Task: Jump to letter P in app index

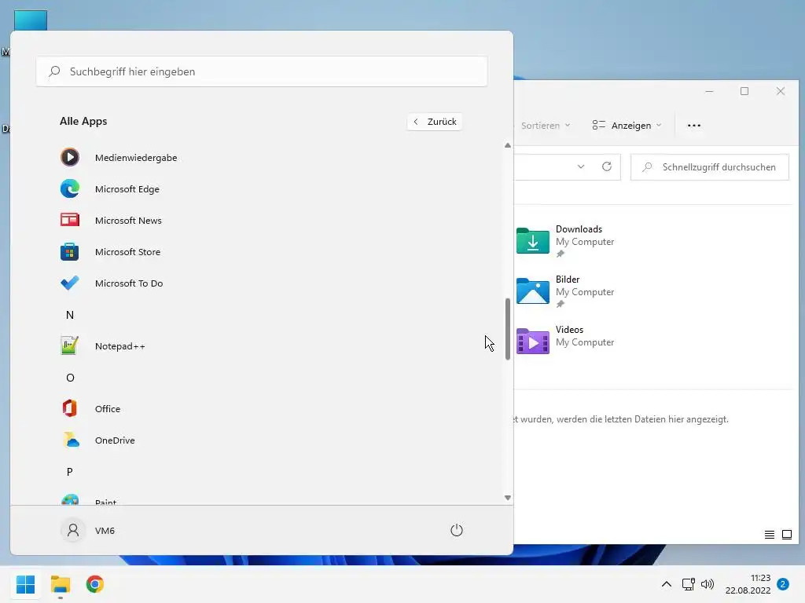Action: point(70,472)
